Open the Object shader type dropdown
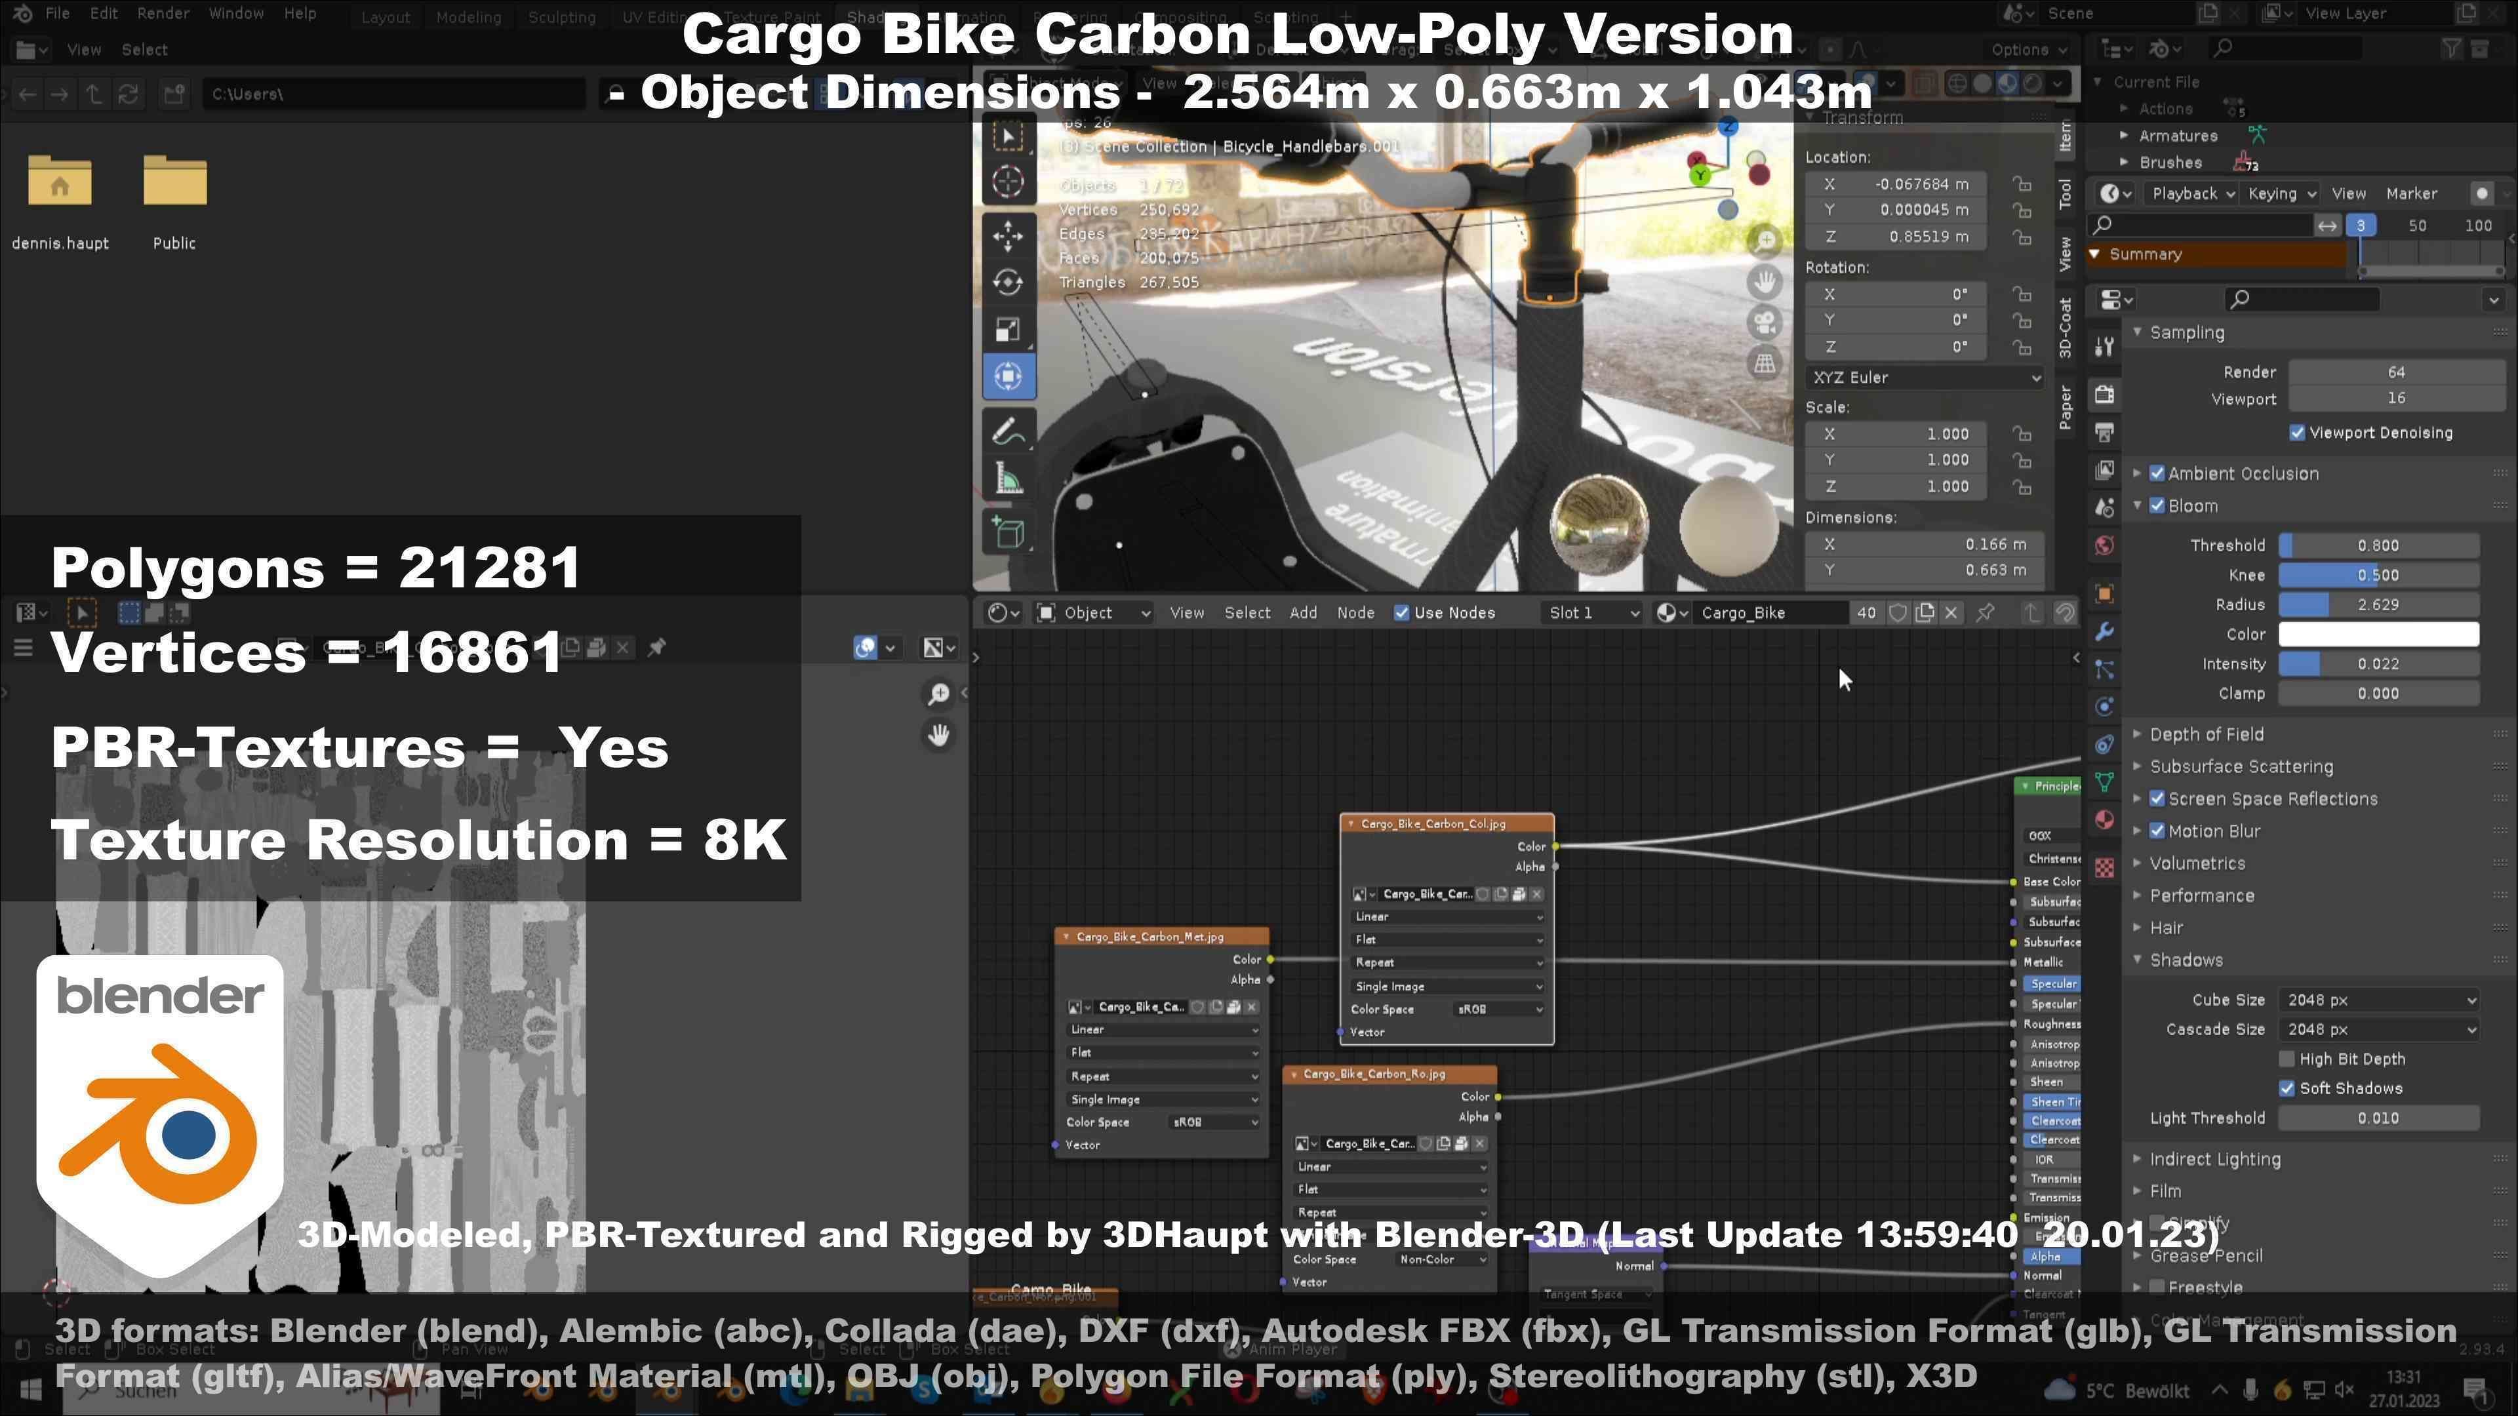The image size is (2518, 1416). pos(1094,613)
